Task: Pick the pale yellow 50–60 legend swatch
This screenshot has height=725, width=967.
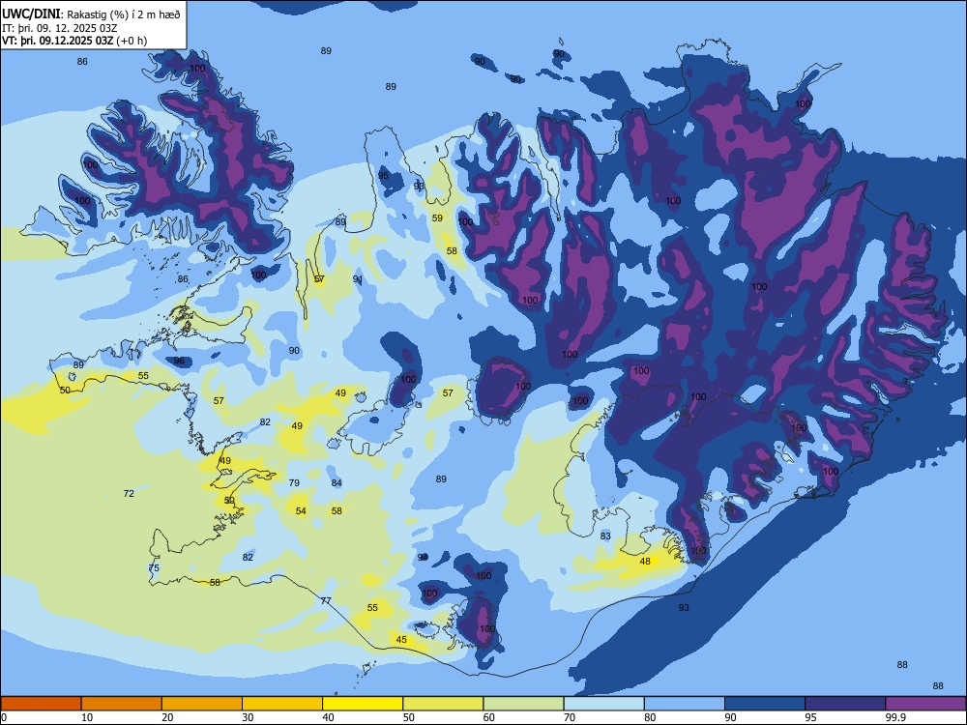Action: point(443,704)
